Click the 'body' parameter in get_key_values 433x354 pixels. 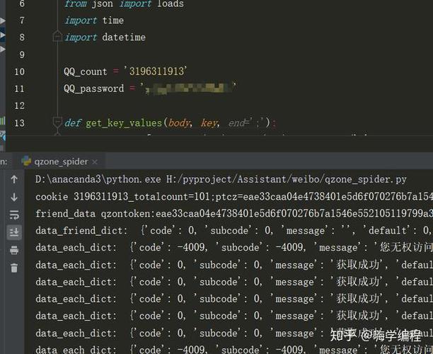[x=180, y=122]
